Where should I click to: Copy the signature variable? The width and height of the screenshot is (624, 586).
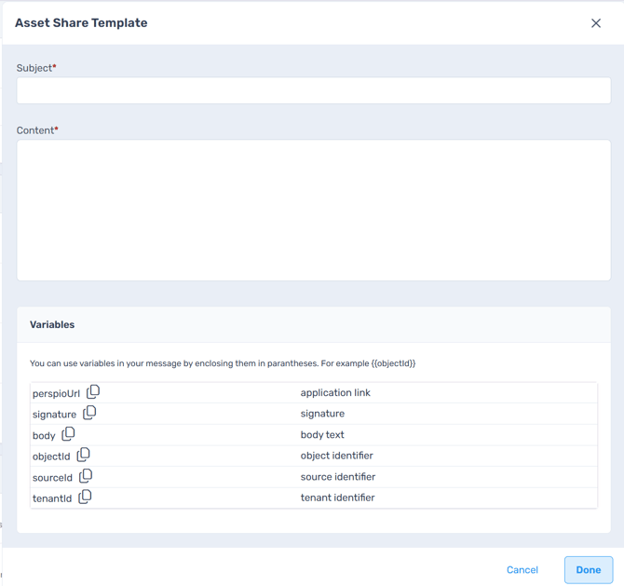(x=89, y=413)
